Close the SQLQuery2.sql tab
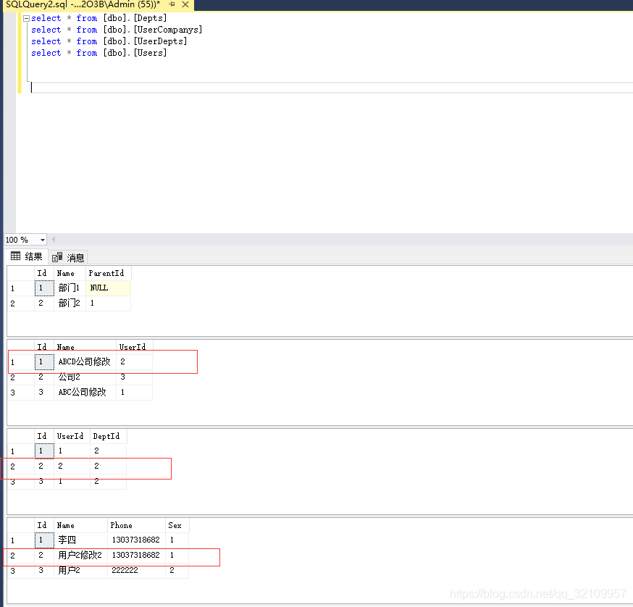Screen dimensions: 633x607 (185, 4)
